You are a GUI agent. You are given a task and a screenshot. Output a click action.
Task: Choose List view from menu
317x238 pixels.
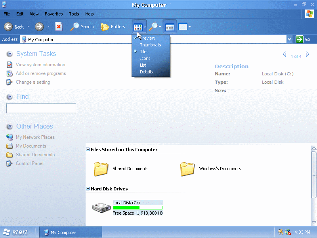(x=151, y=65)
